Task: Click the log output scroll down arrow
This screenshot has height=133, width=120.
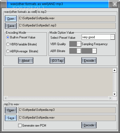Action: pos(115,94)
